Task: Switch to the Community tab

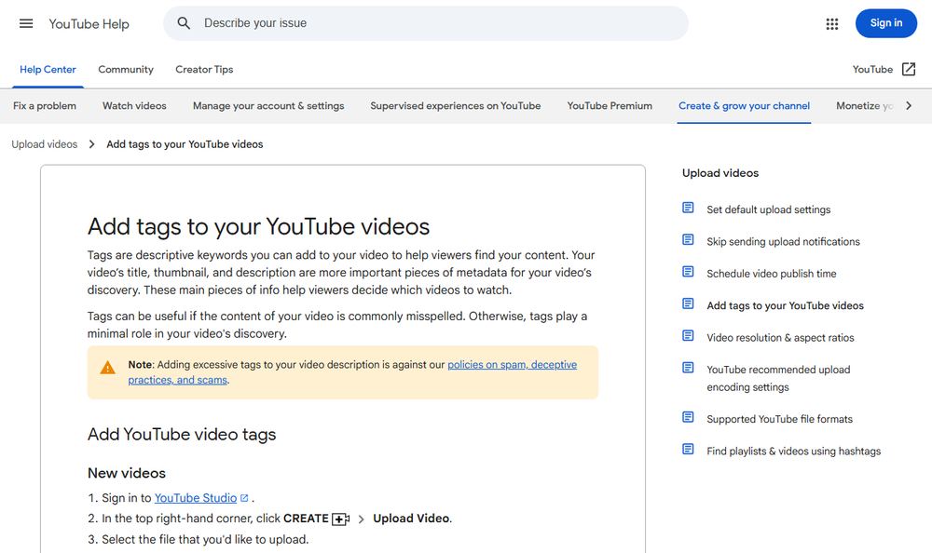Action: (126, 70)
